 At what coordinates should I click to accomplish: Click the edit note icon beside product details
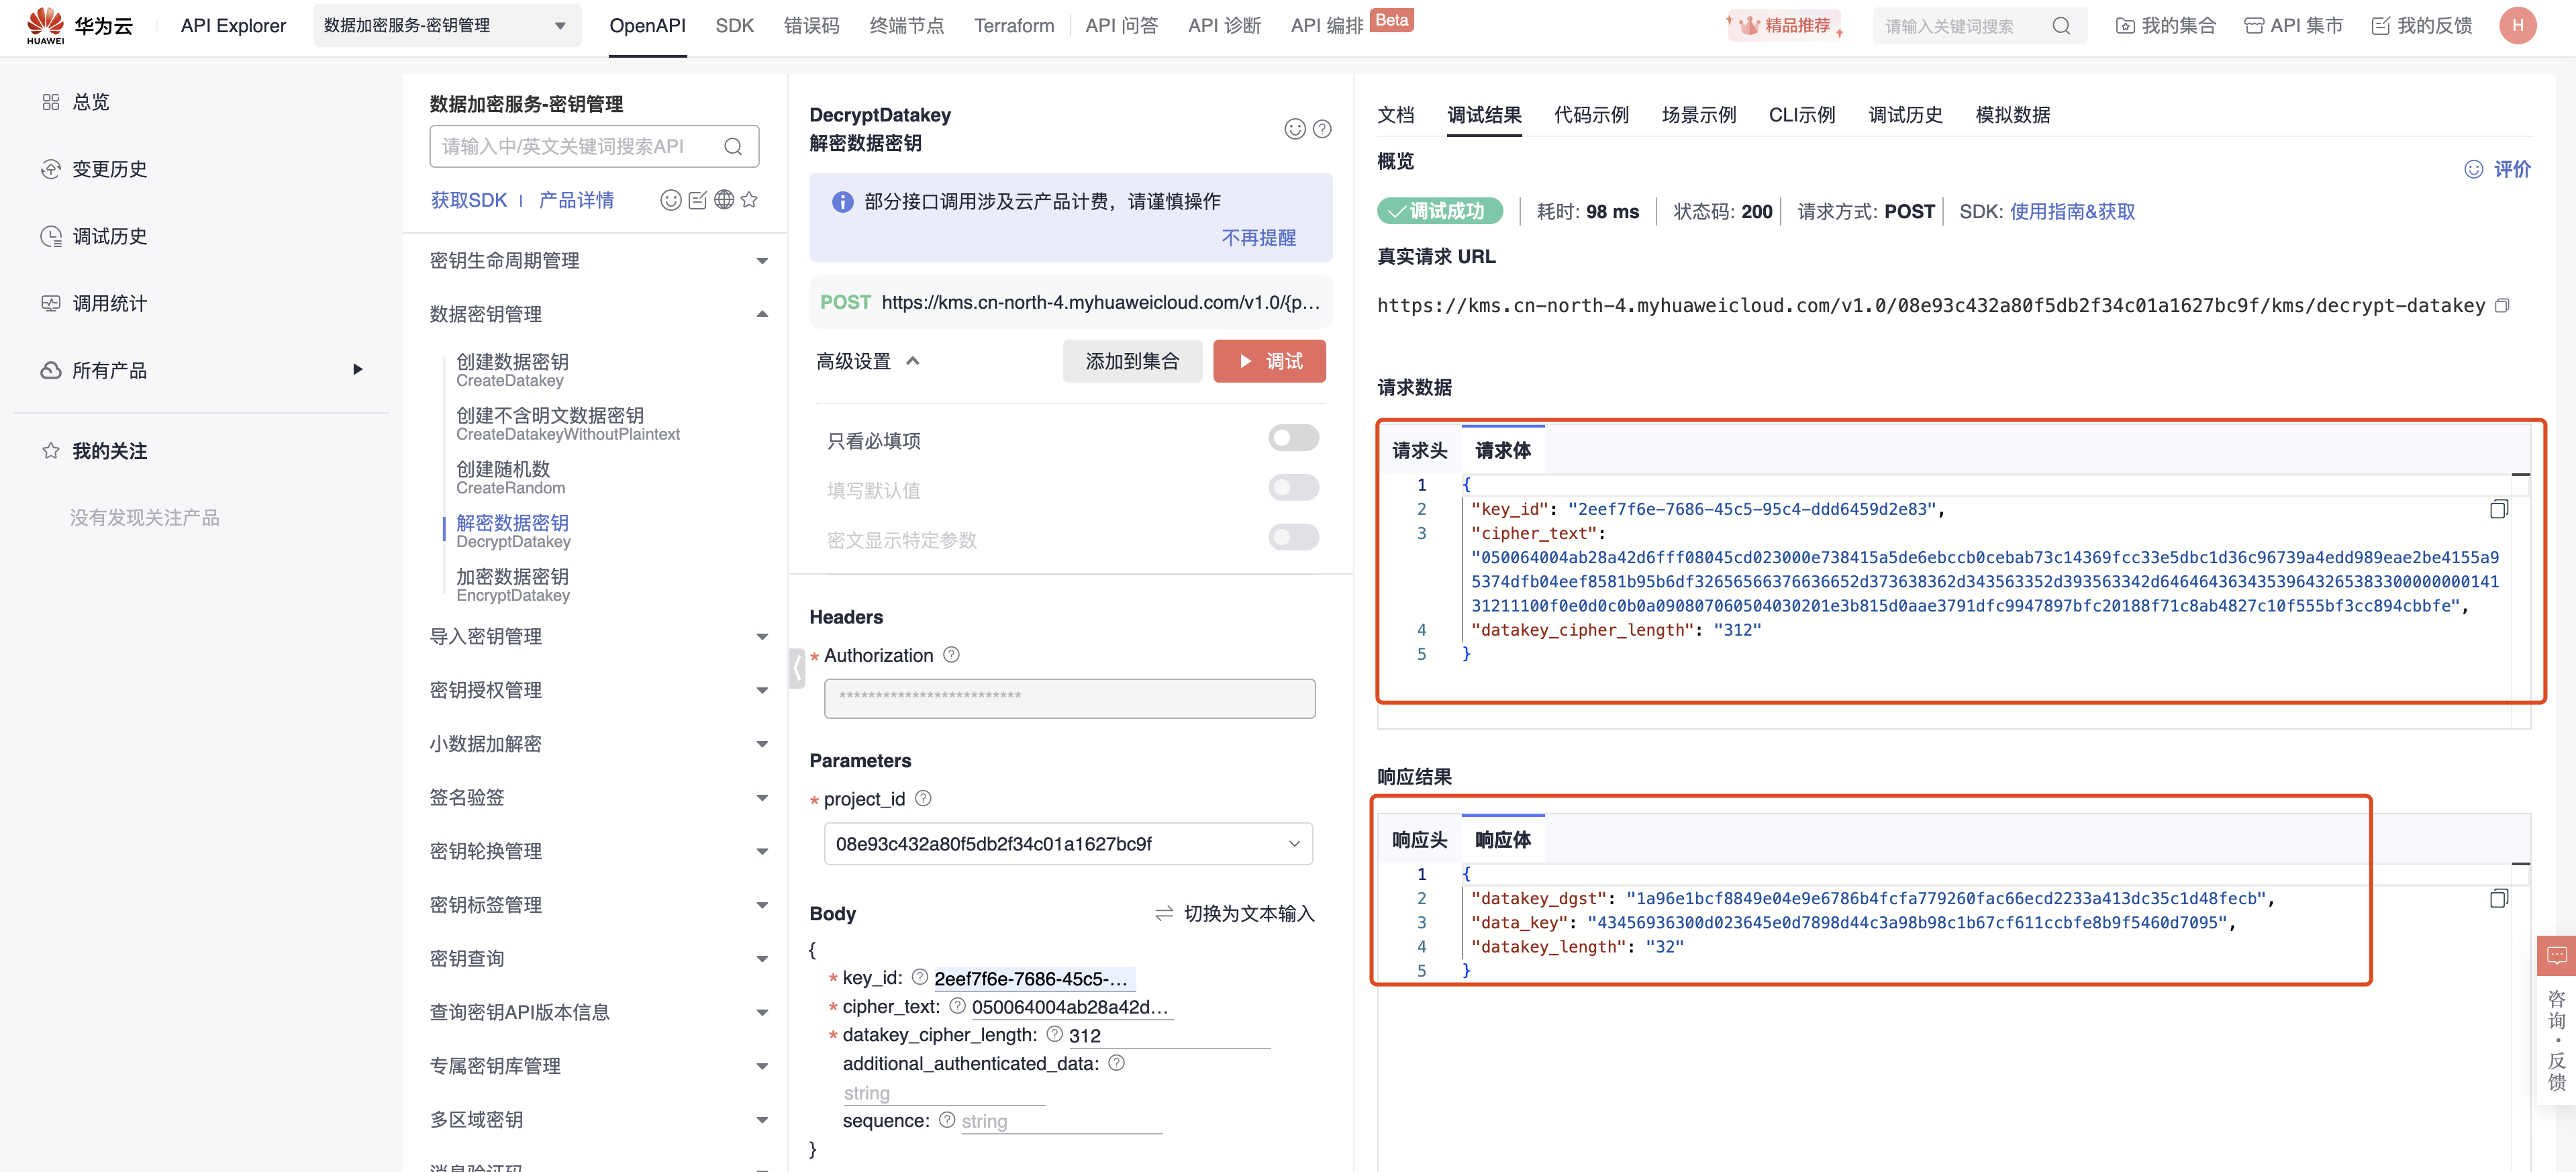point(698,200)
